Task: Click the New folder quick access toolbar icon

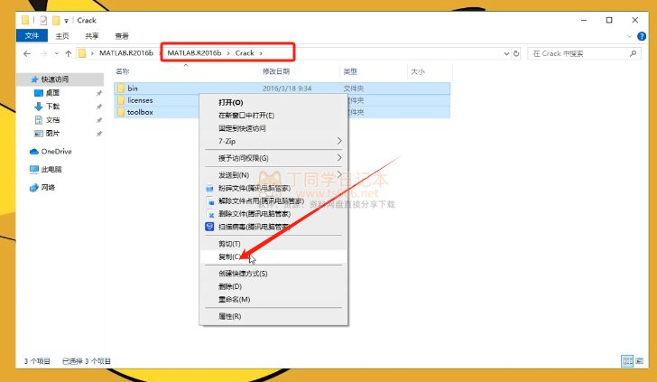Action: pos(56,20)
